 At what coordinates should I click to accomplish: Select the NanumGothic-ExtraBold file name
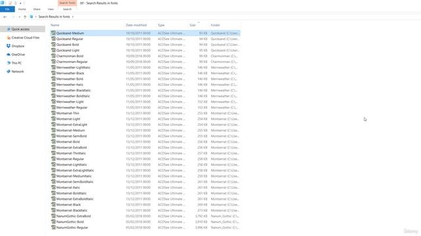tap(74, 216)
